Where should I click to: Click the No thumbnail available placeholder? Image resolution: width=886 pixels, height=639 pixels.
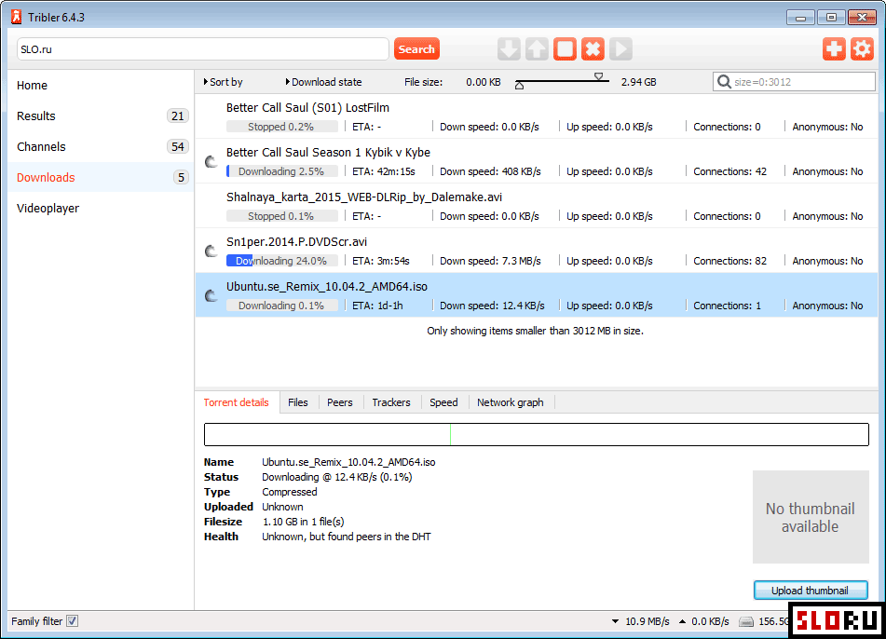811,517
